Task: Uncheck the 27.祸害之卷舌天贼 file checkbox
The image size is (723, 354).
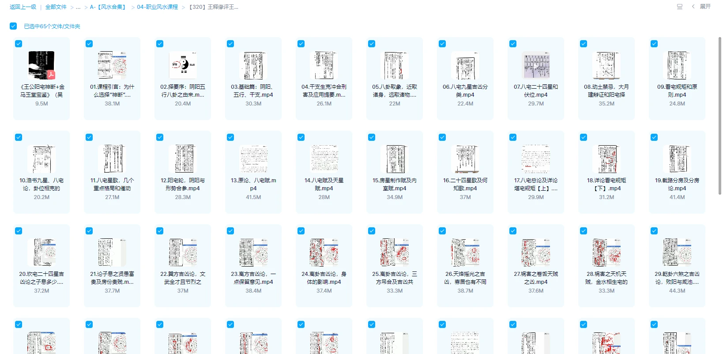Action: [x=513, y=231]
